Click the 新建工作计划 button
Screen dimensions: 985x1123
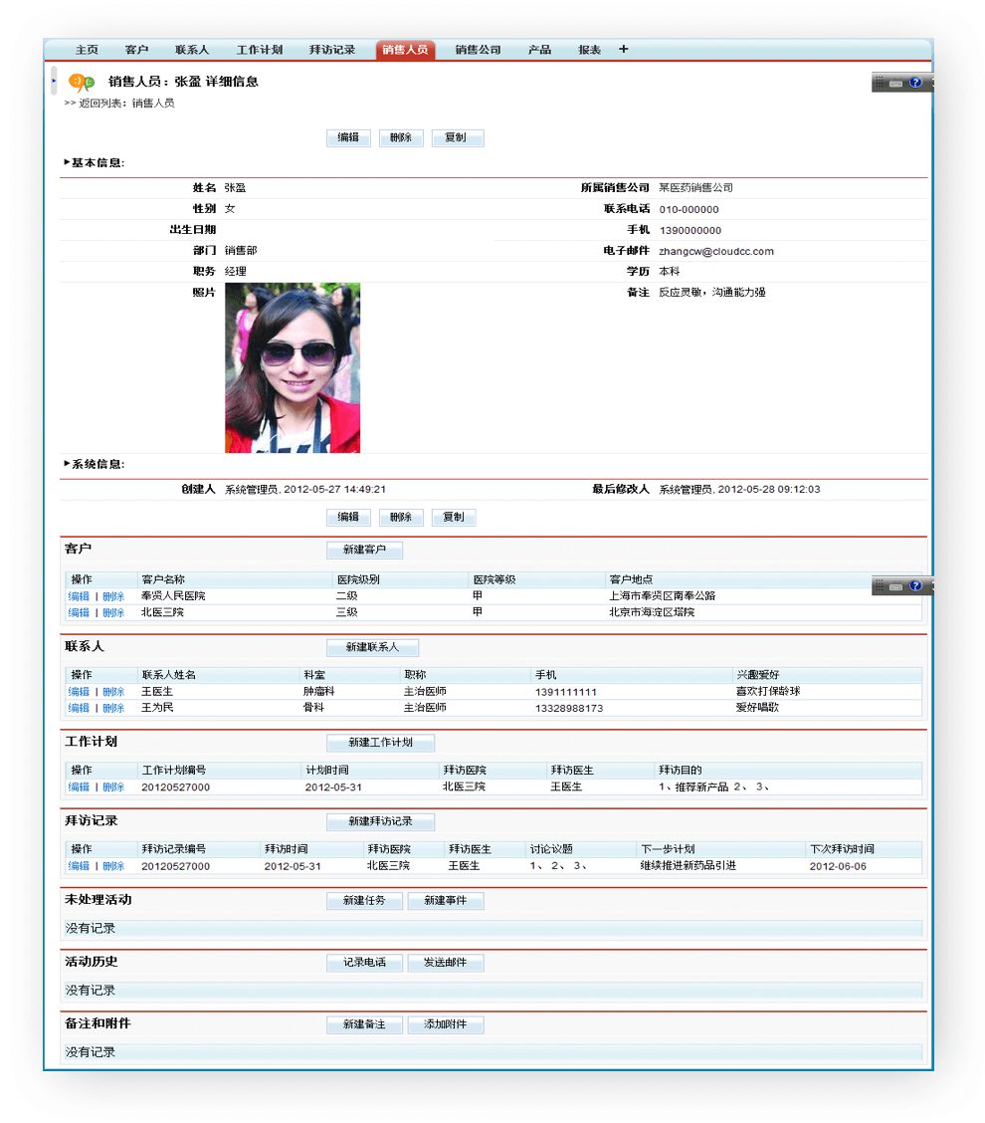tap(380, 743)
